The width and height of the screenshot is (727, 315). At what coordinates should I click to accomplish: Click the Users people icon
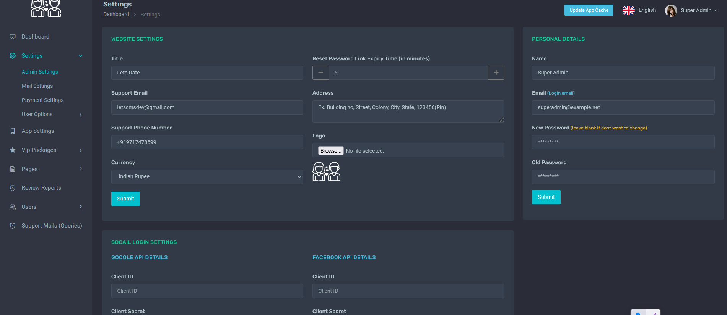13,207
